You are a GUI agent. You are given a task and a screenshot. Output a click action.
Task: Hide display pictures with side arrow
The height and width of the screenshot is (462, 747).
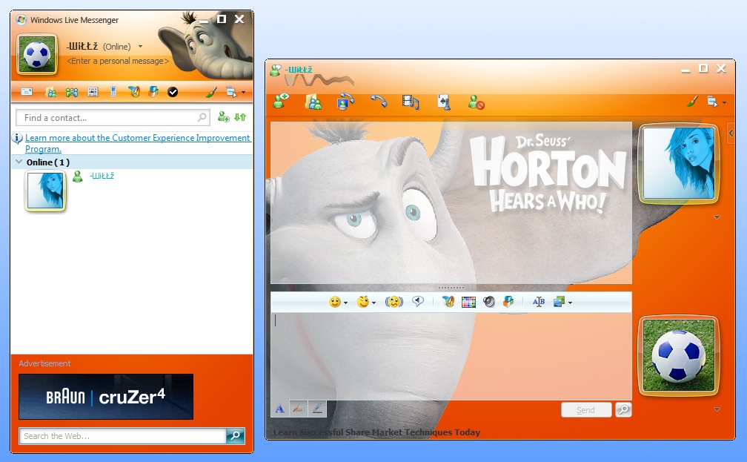pos(731,133)
